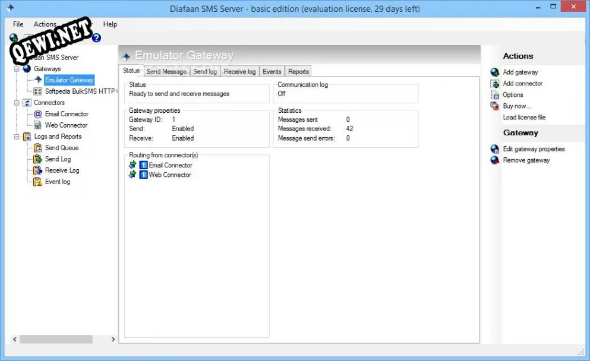Screen dimensions: 590x361
Task: Open Receive Log in the tree
Action: tap(62, 170)
